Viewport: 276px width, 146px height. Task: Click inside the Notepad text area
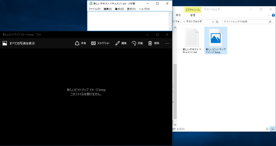point(128,21)
